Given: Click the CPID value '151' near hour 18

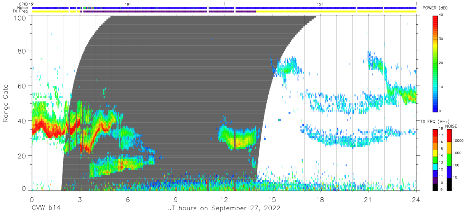Looking at the screenshot, I should [x=320, y=4].
